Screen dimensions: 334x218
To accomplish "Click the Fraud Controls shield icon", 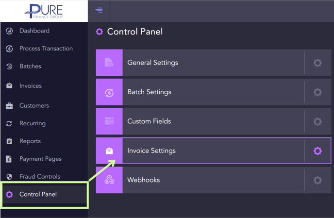I will point(9,177).
